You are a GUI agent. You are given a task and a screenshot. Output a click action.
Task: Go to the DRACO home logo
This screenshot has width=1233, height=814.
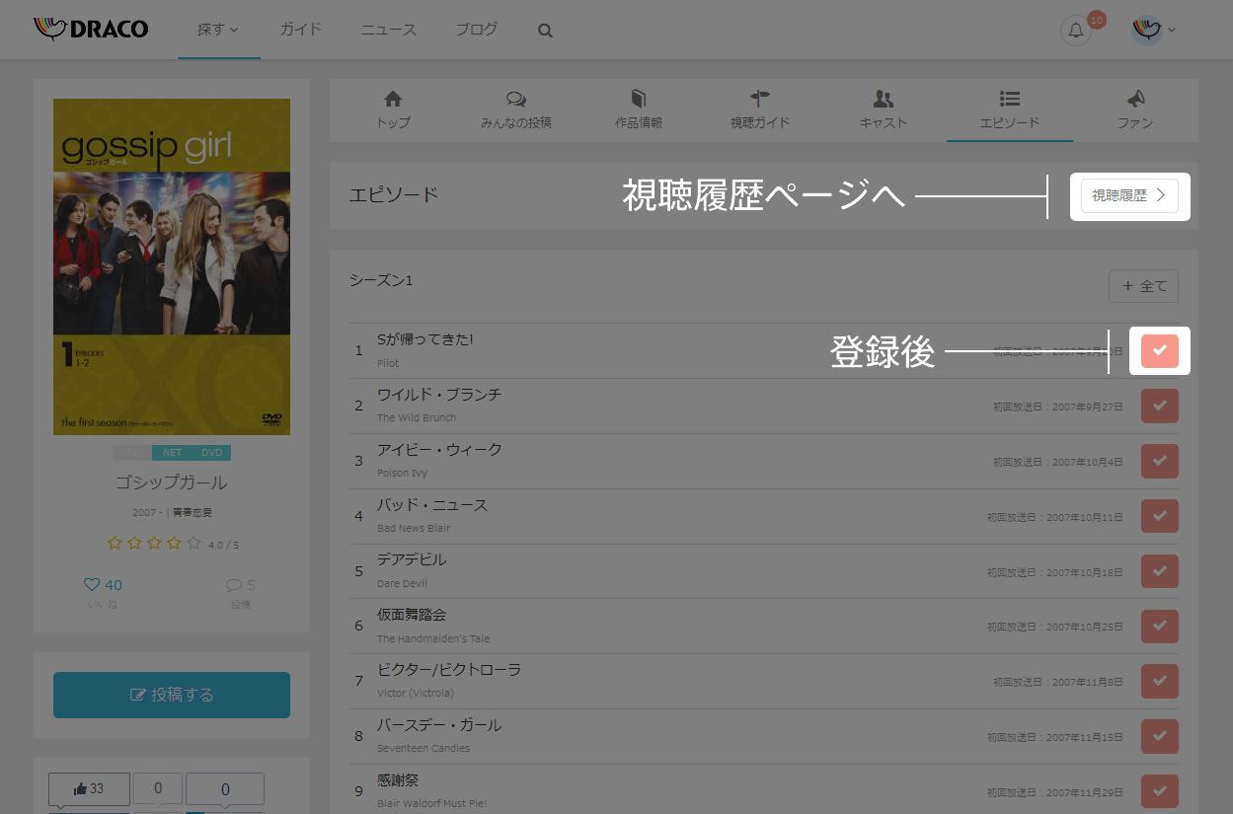point(91,30)
